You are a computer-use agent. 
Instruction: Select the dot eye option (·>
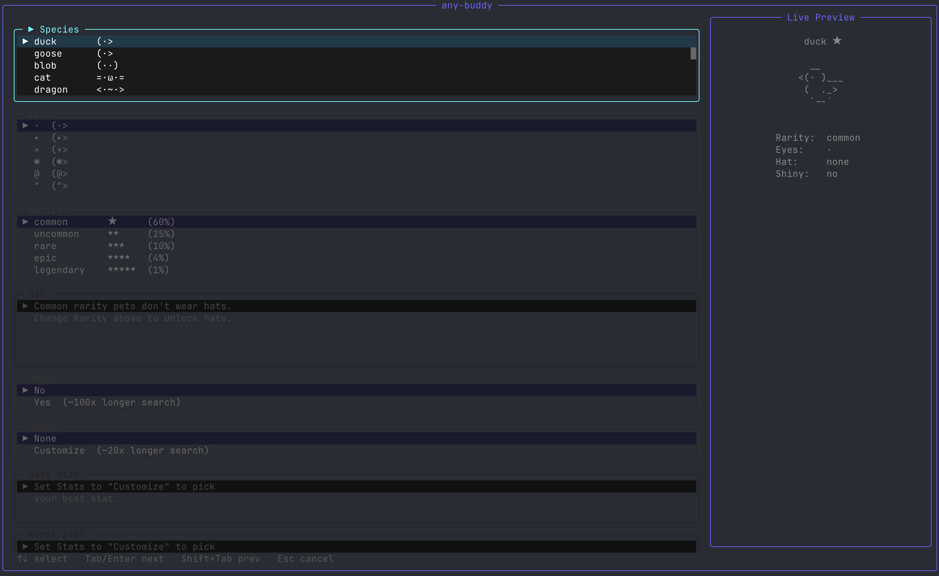[x=356, y=125]
